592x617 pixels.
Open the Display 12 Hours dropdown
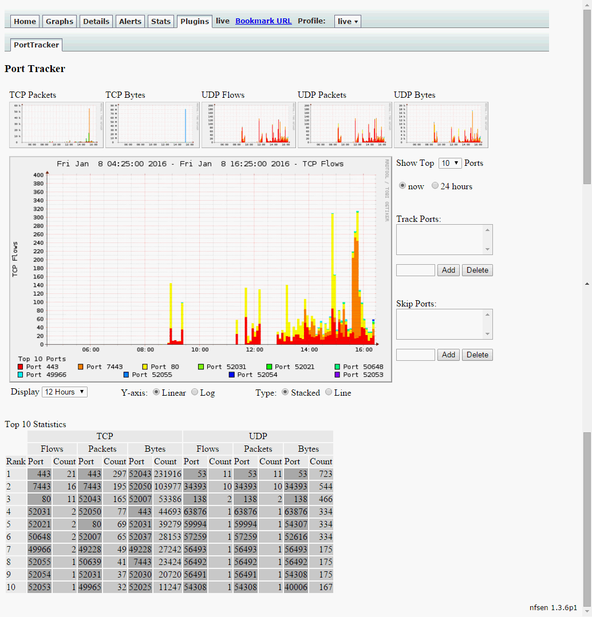click(x=65, y=392)
